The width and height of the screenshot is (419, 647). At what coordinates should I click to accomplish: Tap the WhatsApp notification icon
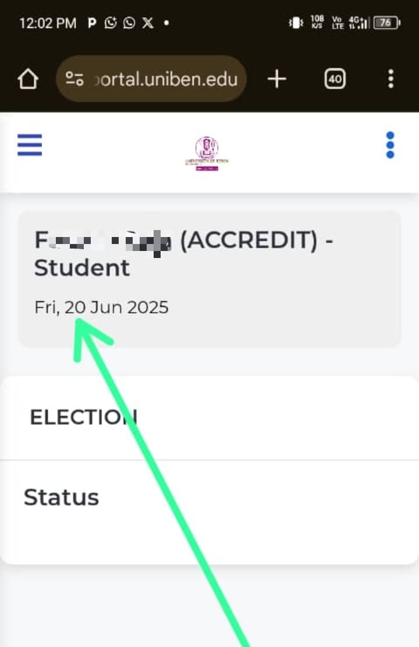[x=129, y=23]
